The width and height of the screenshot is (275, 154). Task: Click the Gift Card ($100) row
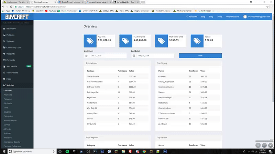pyautogui.click(x=117, y=87)
